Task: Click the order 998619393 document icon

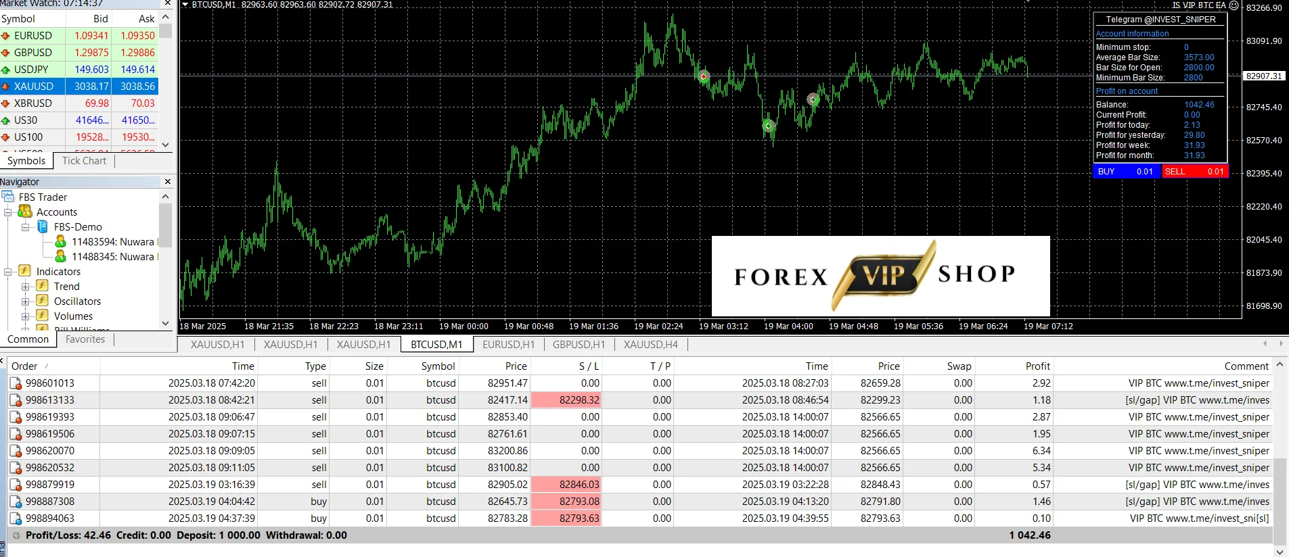Action: click(16, 417)
